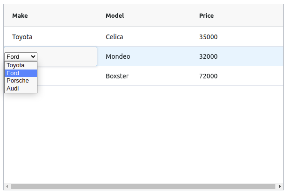Choose Porsche from the make options list
Screen dimensions: 288x195
point(21,81)
